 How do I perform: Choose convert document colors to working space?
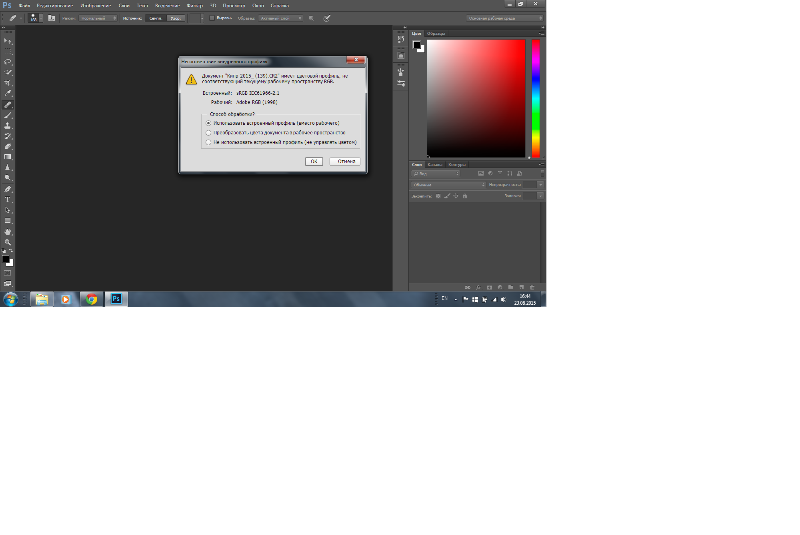point(208,133)
